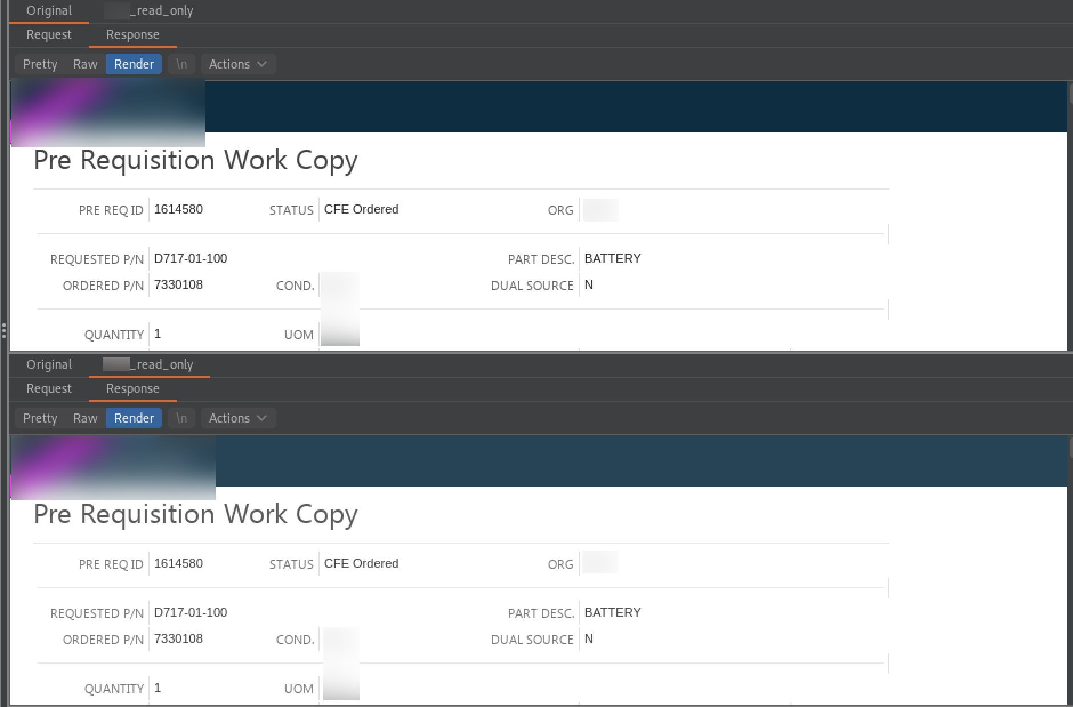The height and width of the screenshot is (707, 1073).
Task: Choose Raw view in the lower panel
Action: click(85, 418)
